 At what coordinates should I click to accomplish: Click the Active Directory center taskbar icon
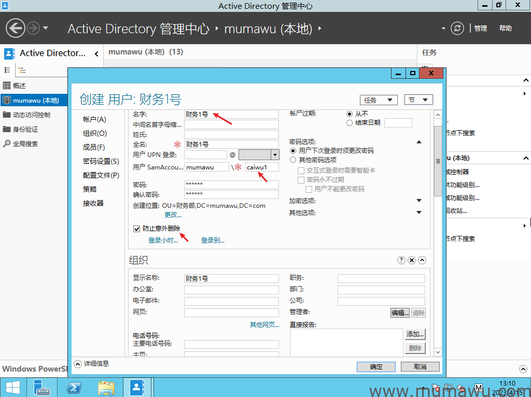pyautogui.click(x=137, y=388)
